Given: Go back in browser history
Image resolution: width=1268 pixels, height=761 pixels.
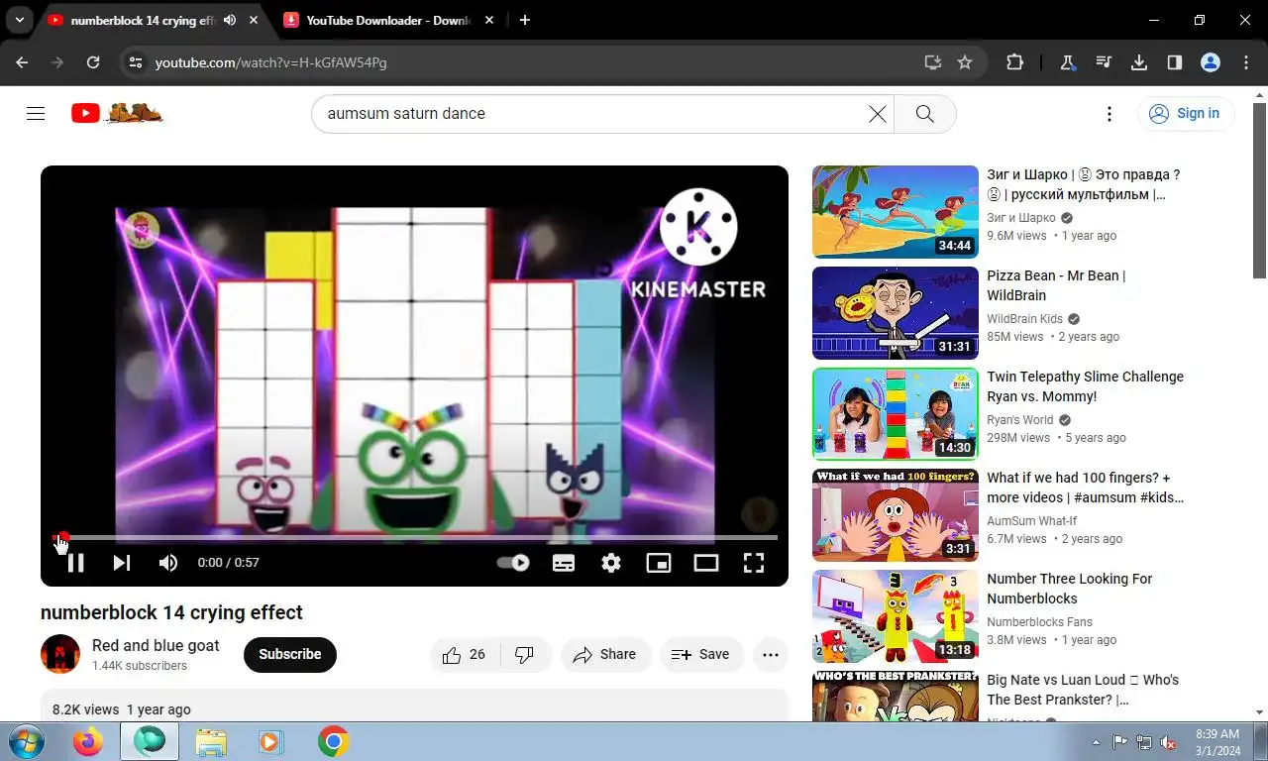Looking at the screenshot, I should coord(22,62).
